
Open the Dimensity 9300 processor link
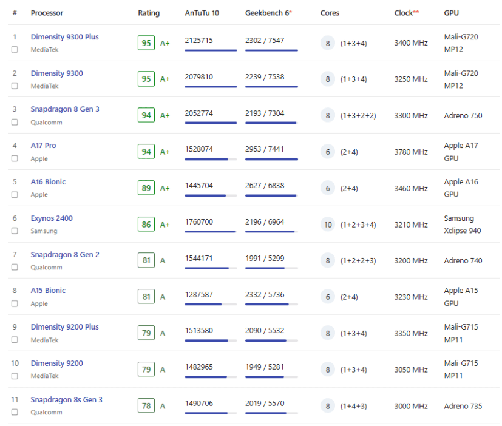(x=56, y=73)
